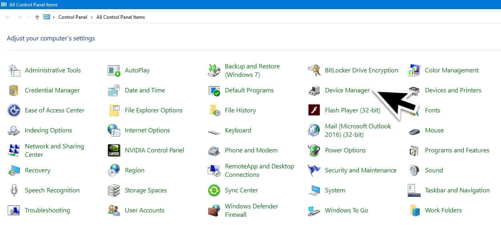
Task: Open the Devices and Printers link
Action: pos(453,90)
